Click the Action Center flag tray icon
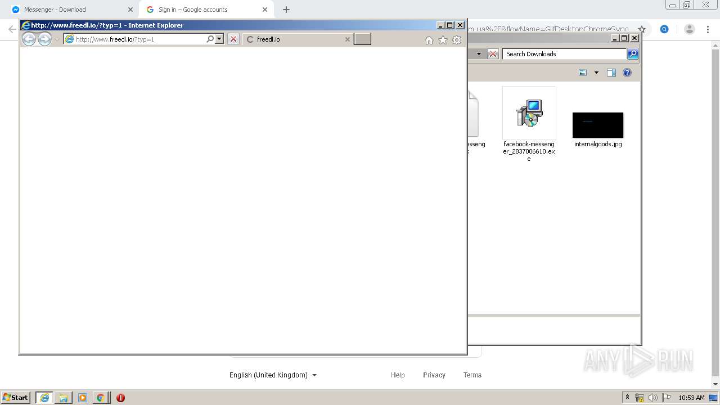The height and width of the screenshot is (405, 720). pyautogui.click(x=667, y=398)
